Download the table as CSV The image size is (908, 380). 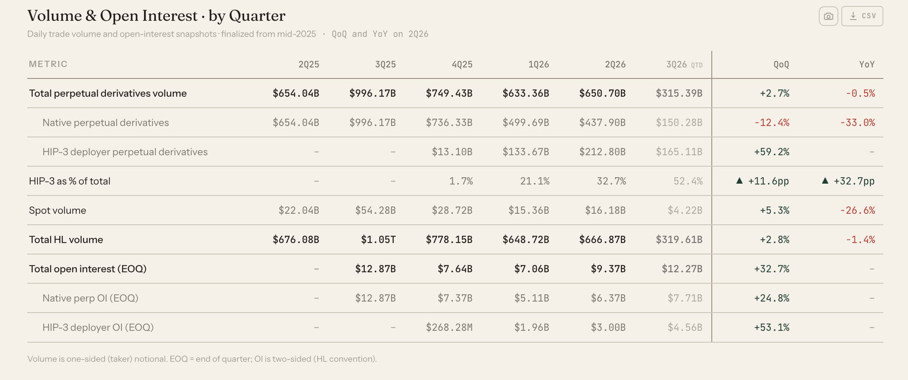pos(862,16)
